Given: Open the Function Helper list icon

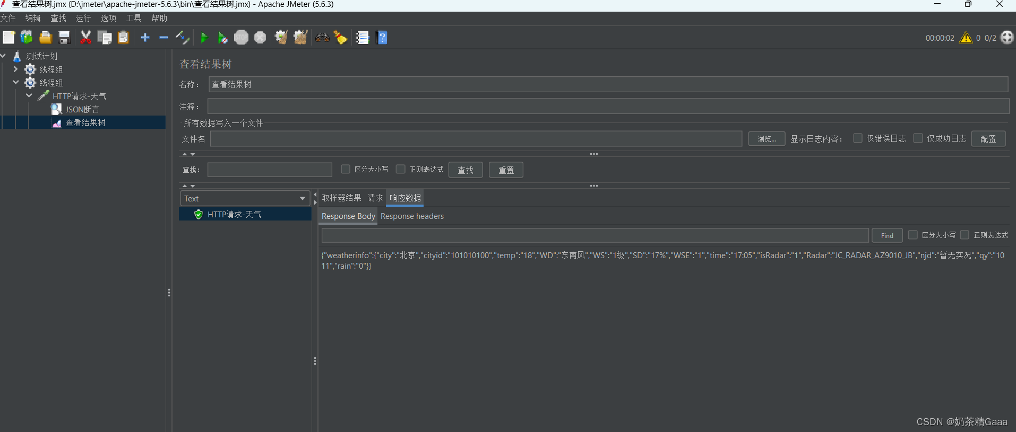Looking at the screenshot, I should tap(363, 38).
